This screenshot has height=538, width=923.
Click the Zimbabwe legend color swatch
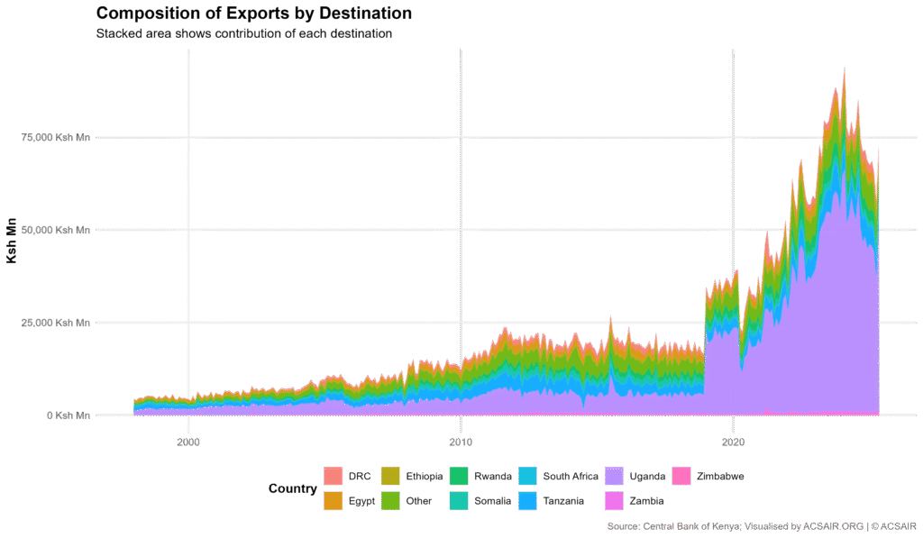[682, 476]
